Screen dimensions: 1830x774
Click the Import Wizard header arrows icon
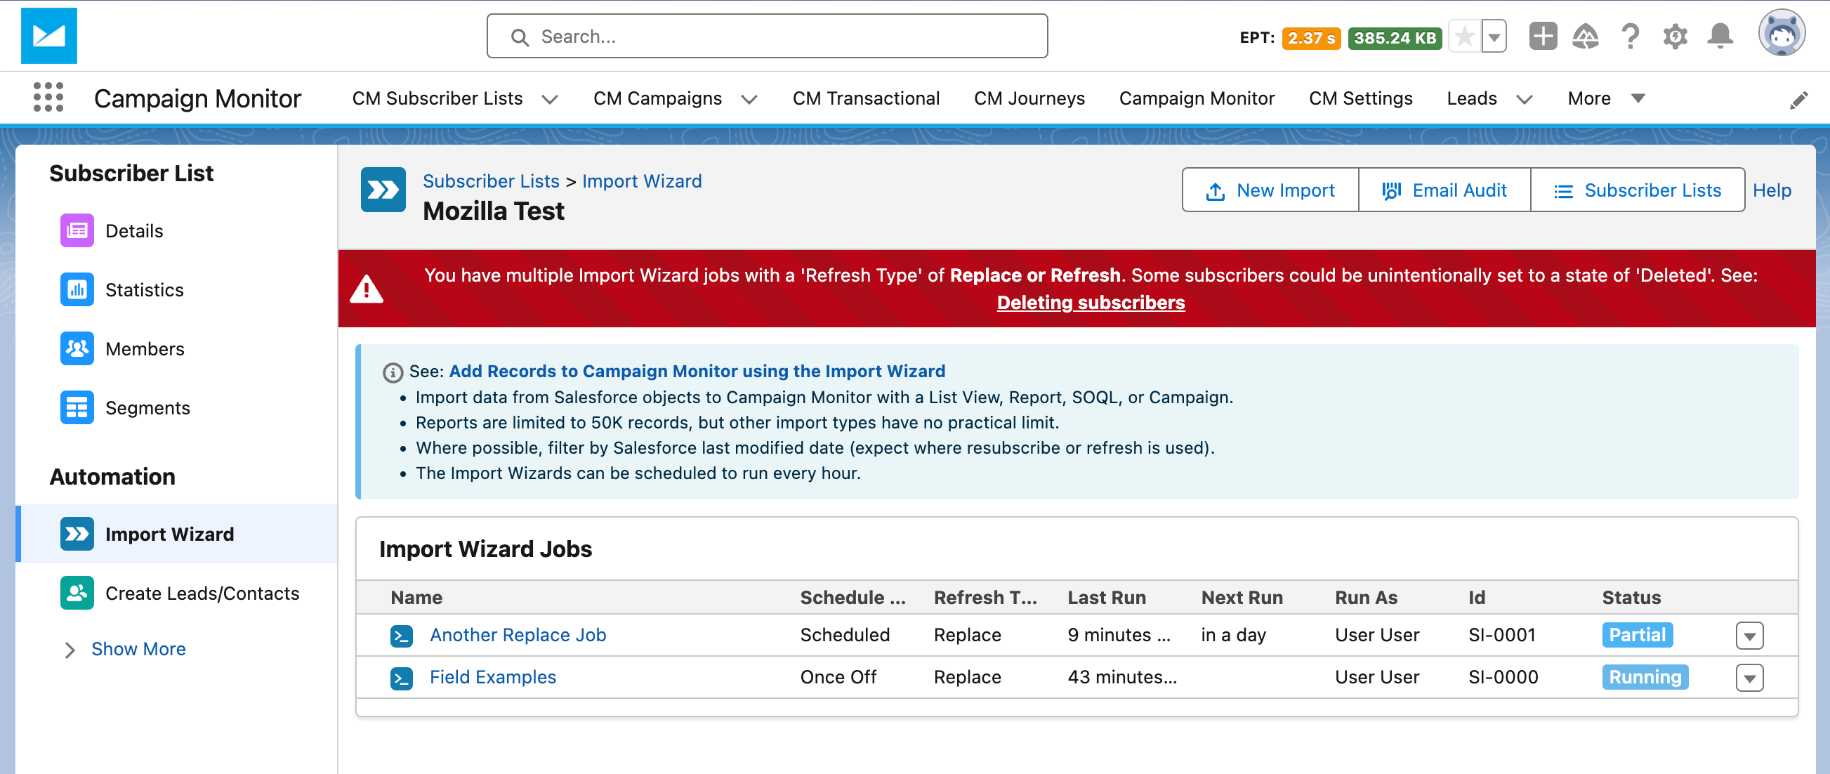383,190
